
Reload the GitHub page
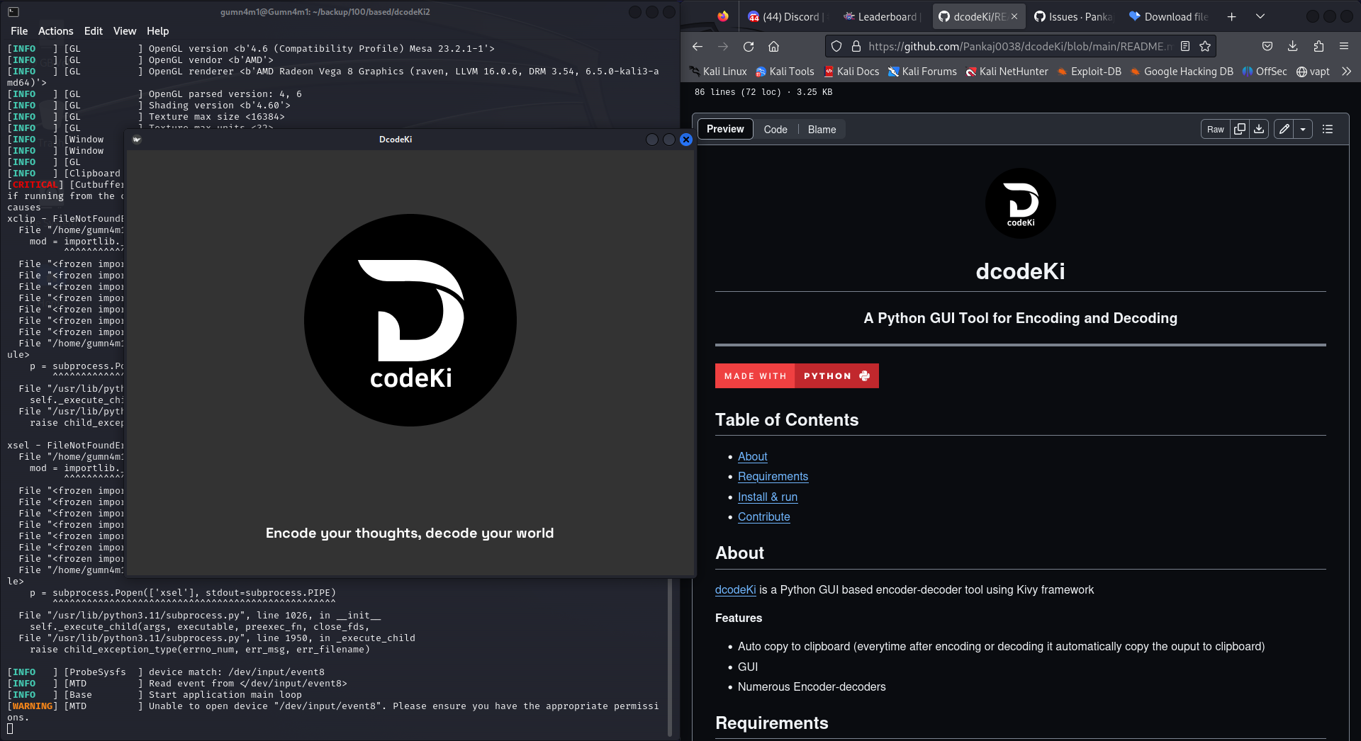point(749,47)
